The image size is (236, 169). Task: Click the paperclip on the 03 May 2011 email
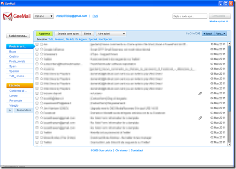click(x=200, y=118)
